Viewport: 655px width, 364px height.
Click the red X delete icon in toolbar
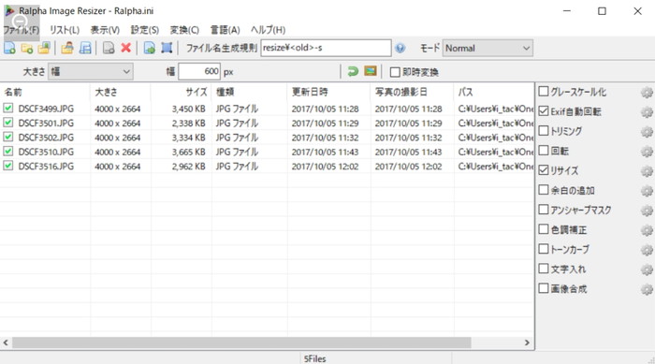[x=125, y=48]
